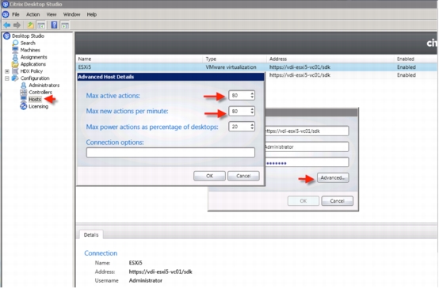Click the Show/Hide console tree icon
Viewport: 439px width, 289px height.
point(41,25)
